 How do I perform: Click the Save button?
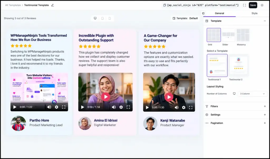(253, 5)
